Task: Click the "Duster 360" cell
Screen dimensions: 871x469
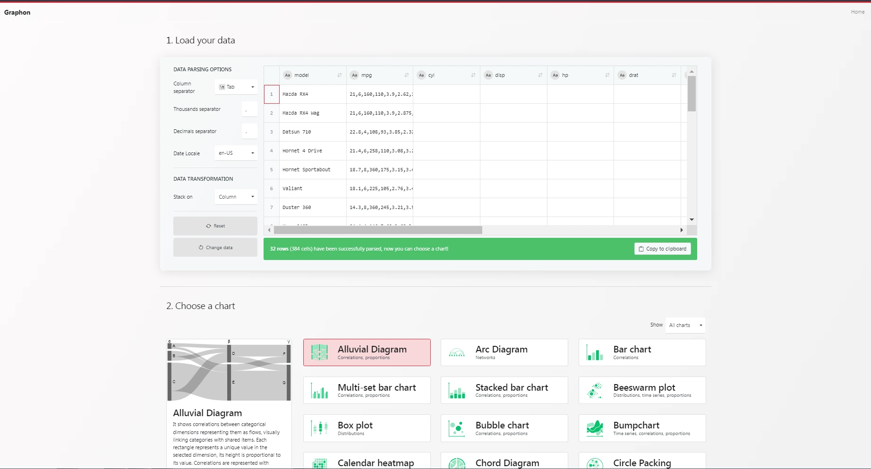Action: pos(313,208)
